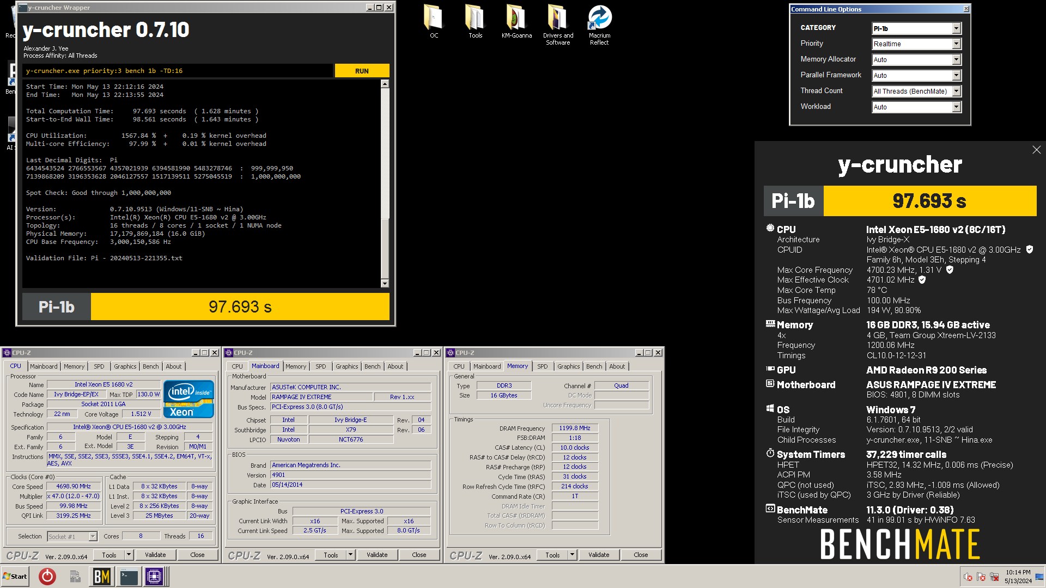The height and width of the screenshot is (588, 1046).
Task: Click the y-cruncher command line input field
Action: point(178,71)
